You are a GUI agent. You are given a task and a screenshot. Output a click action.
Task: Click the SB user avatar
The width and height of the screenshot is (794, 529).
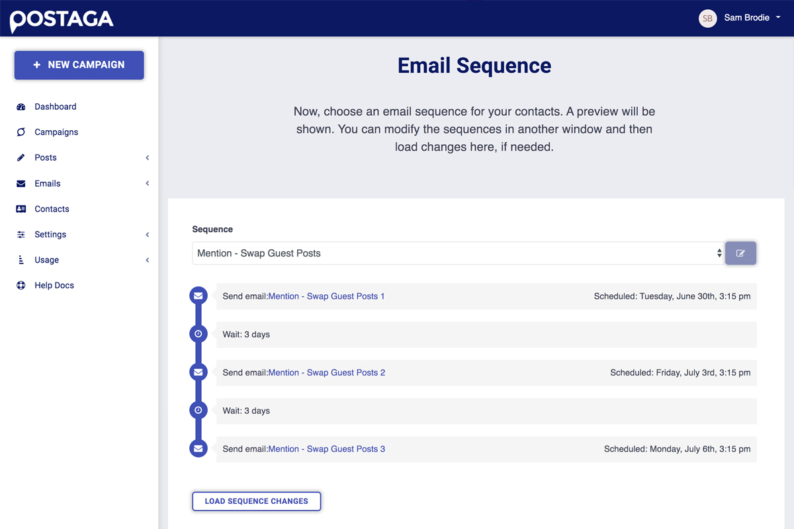click(x=707, y=19)
